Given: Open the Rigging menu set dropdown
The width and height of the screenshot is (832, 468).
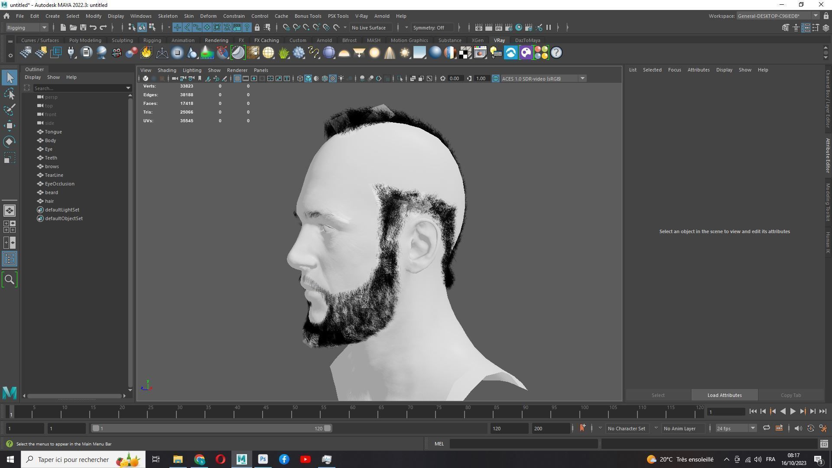Looking at the screenshot, I should [x=26, y=28].
